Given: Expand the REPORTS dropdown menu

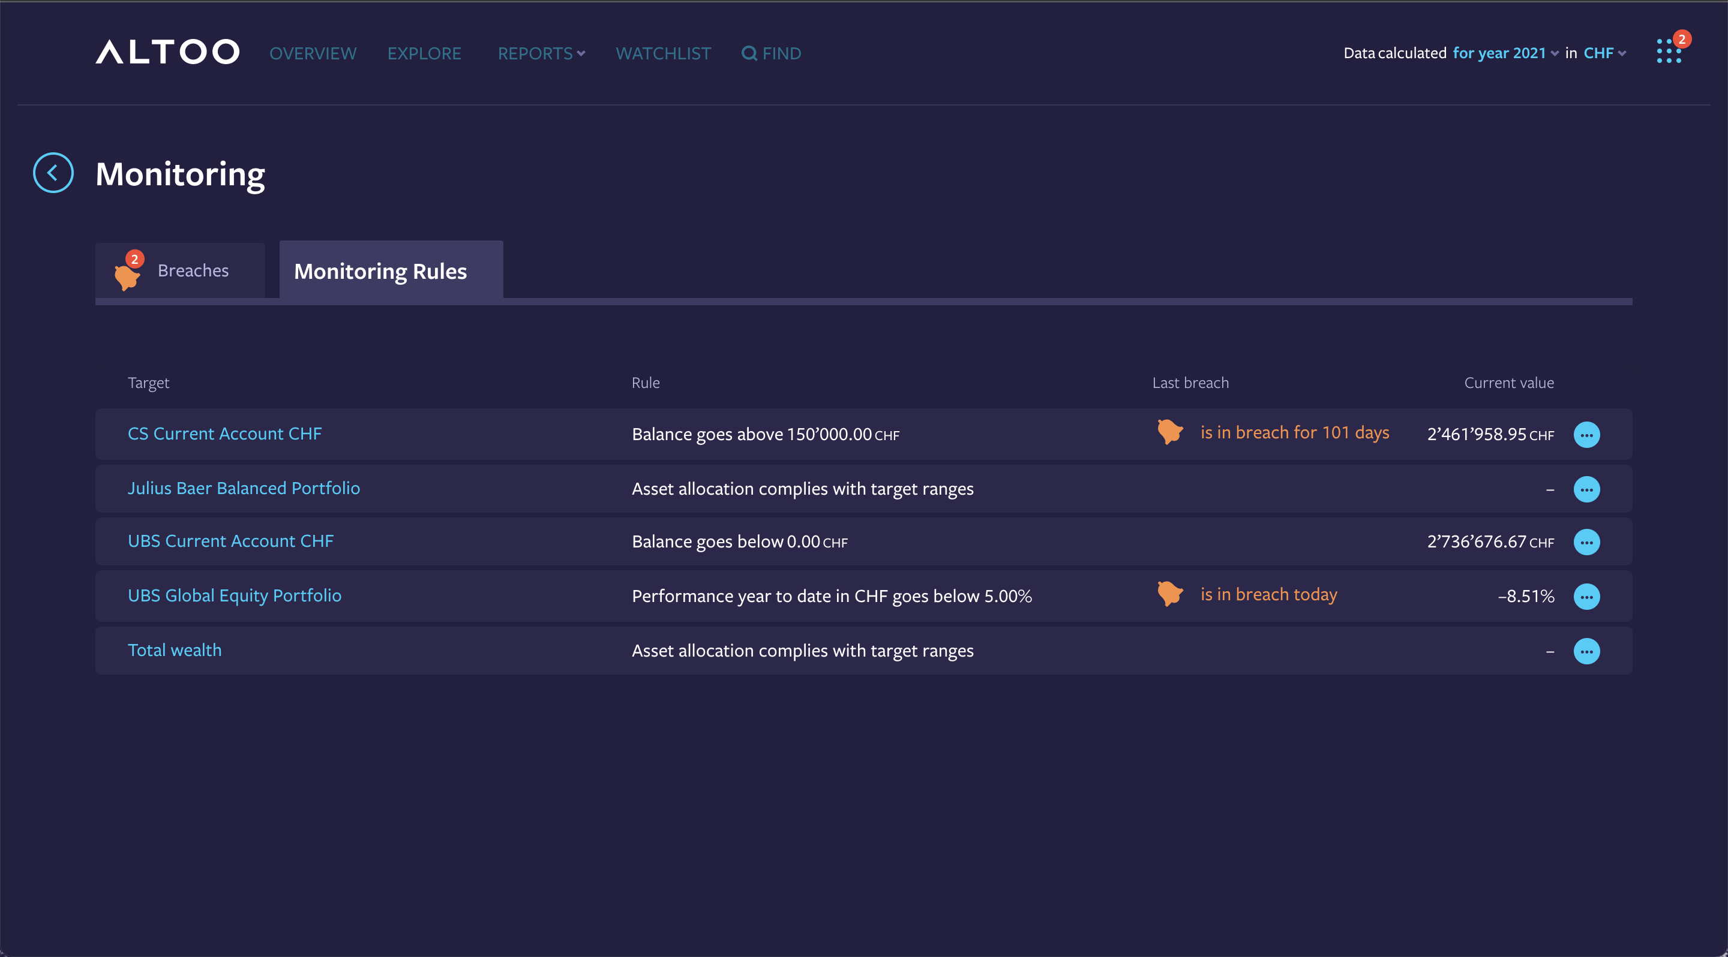Looking at the screenshot, I should tap(541, 53).
